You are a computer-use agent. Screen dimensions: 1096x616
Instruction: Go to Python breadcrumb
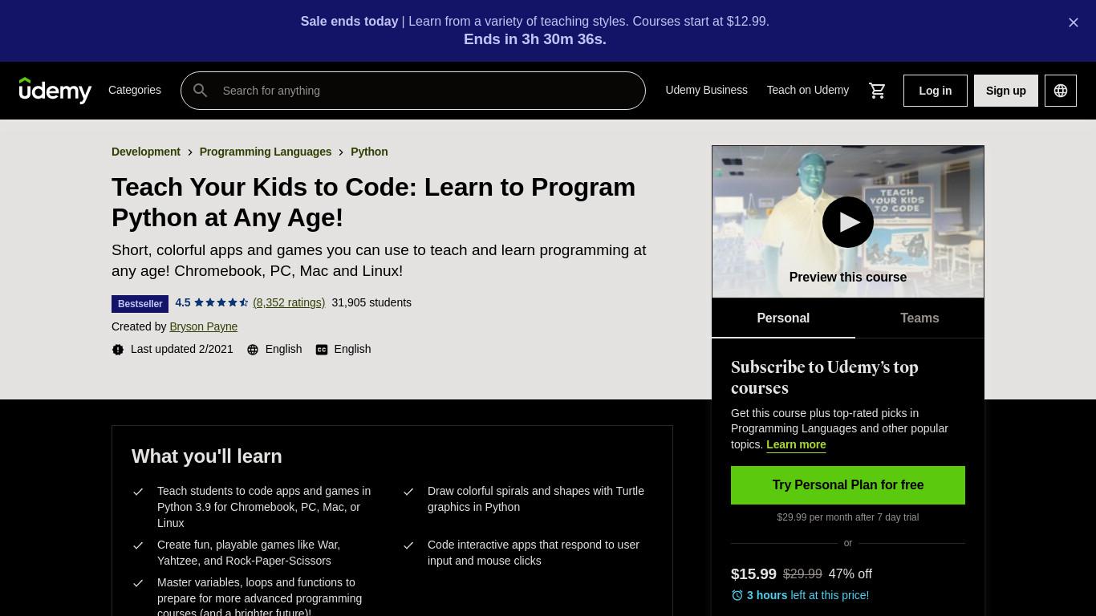pos(369,152)
